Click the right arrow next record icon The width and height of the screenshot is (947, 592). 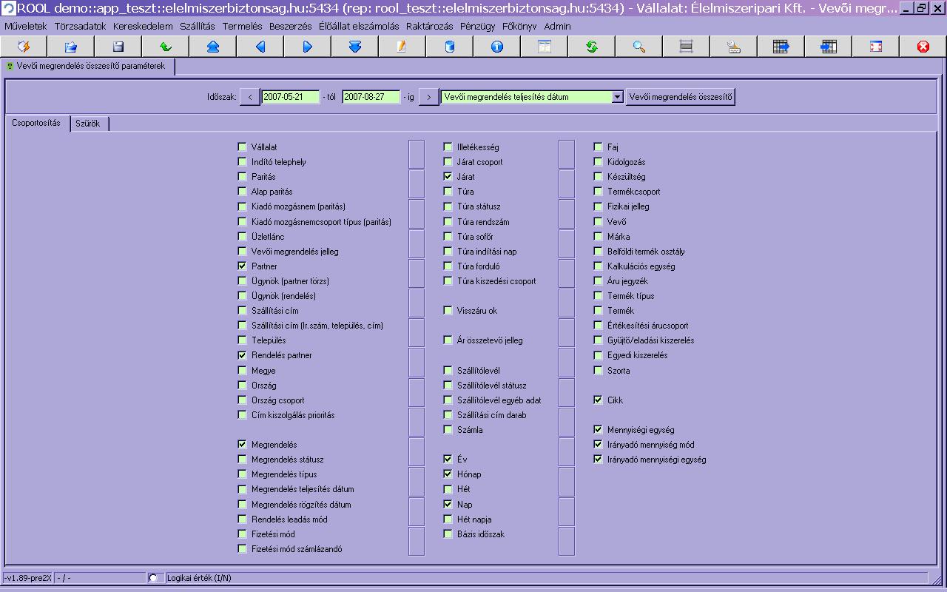(308, 47)
